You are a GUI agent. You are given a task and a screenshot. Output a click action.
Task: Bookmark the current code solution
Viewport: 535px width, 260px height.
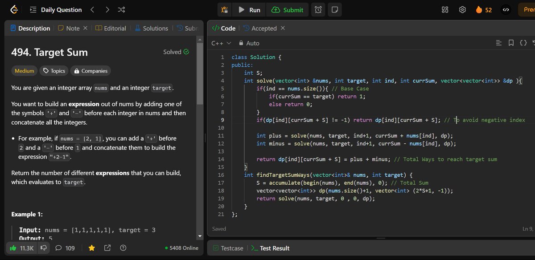[511, 43]
